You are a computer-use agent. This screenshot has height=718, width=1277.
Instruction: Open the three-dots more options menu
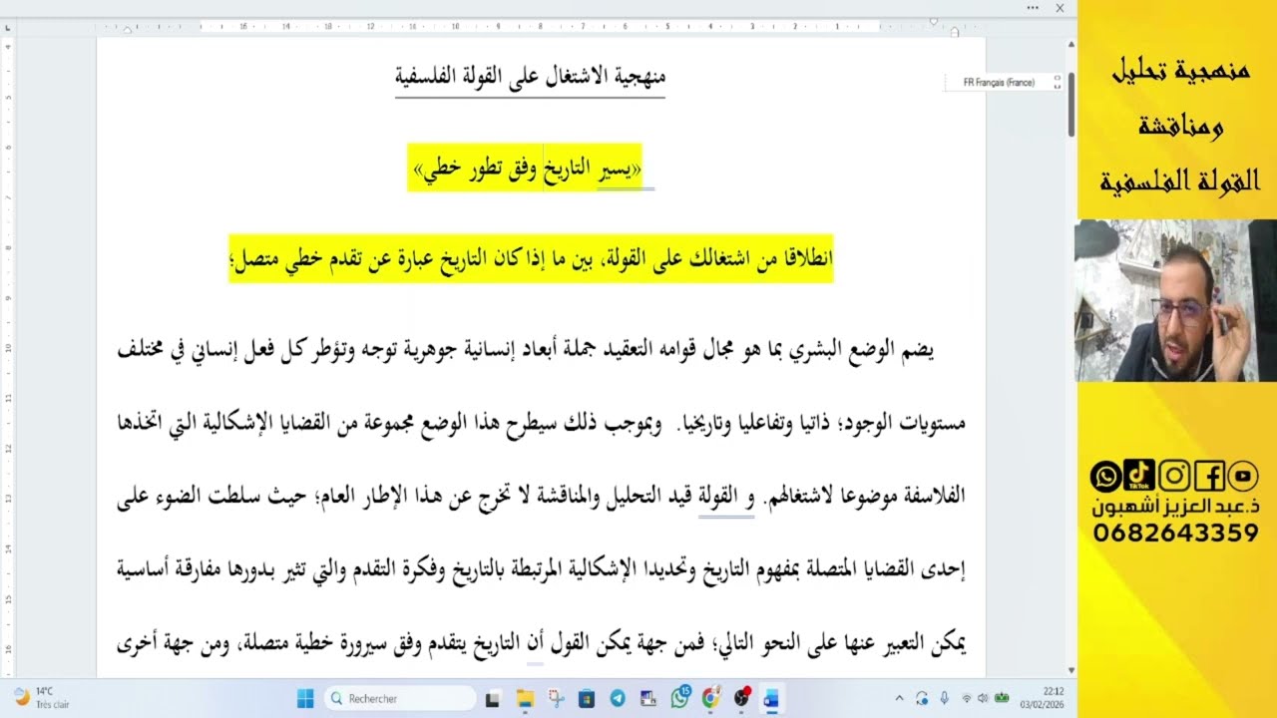1034,8
